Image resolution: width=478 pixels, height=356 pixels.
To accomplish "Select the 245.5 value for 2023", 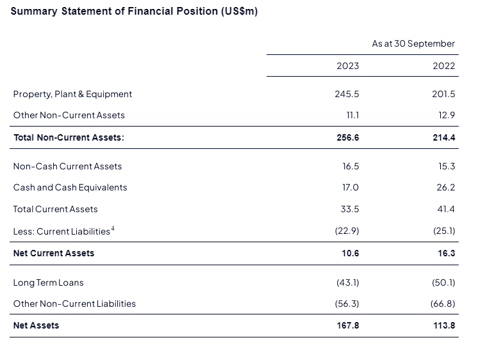I will [347, 94].
